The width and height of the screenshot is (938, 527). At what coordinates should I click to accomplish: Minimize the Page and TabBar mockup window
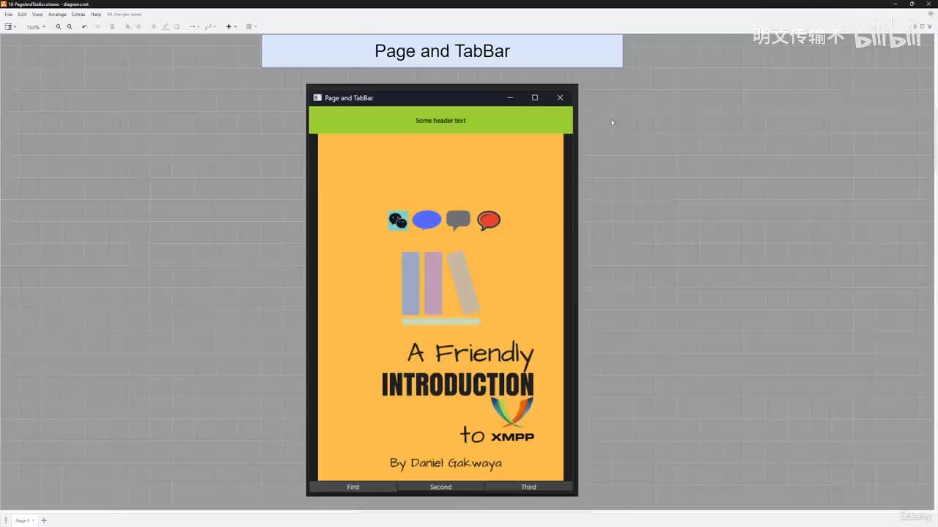click(510, 97)
